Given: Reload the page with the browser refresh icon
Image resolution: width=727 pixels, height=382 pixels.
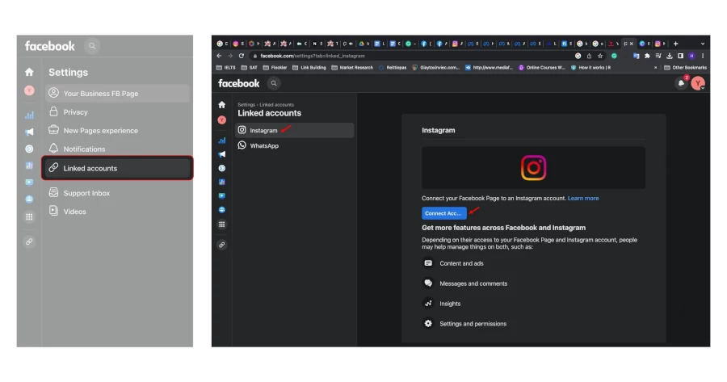Looking at the screenshot, I should (x=241, y=56).
